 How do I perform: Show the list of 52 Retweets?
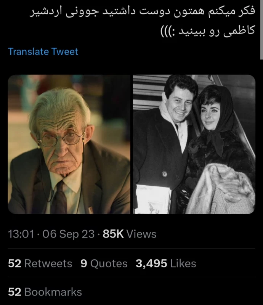(40, 263)
